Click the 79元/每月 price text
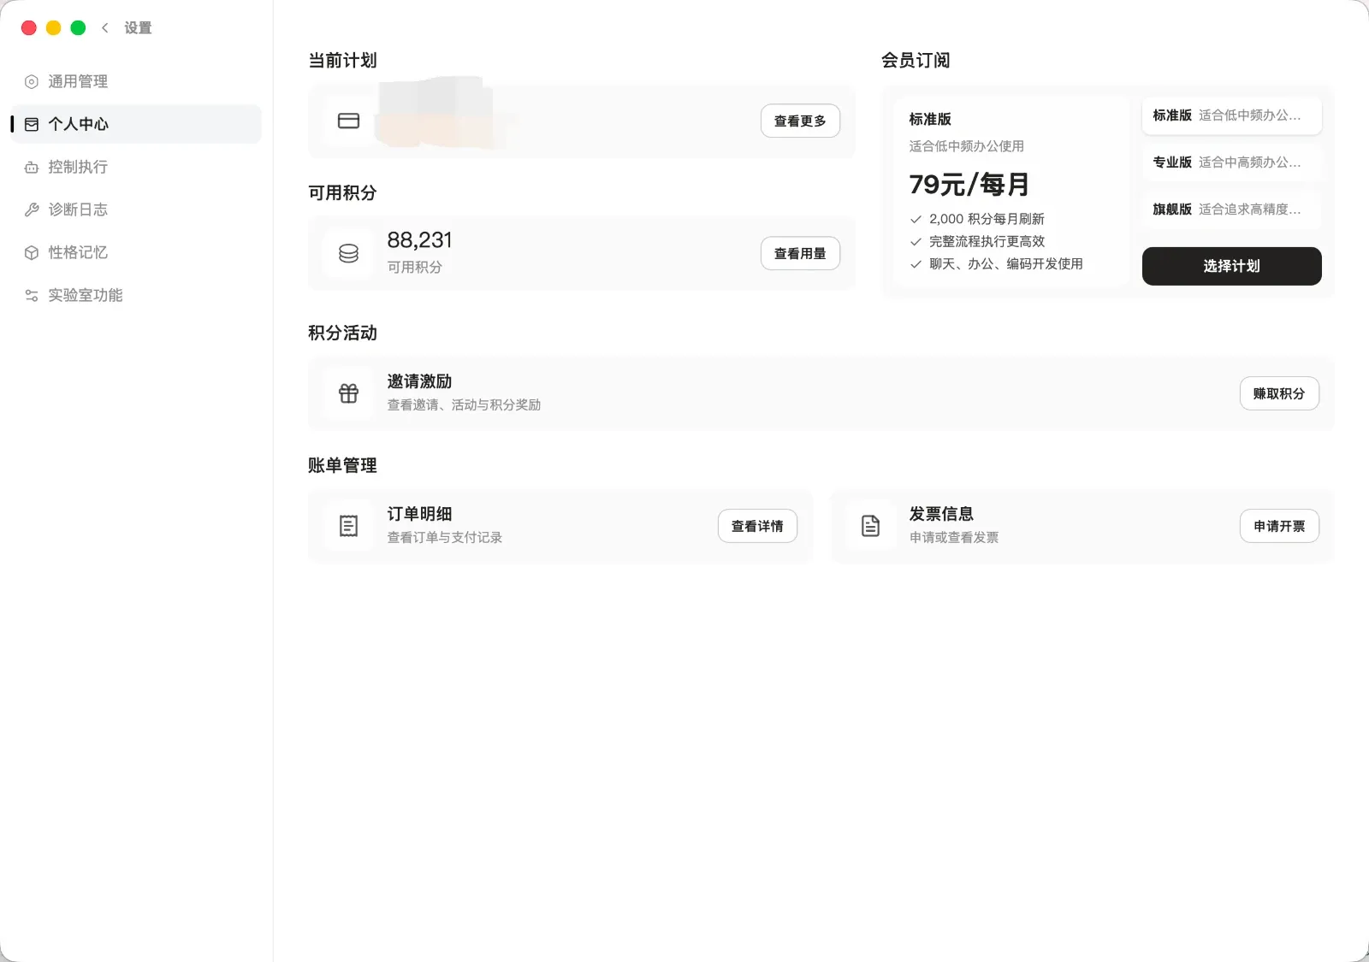The image size is (1369, 962). pos(969,185)
